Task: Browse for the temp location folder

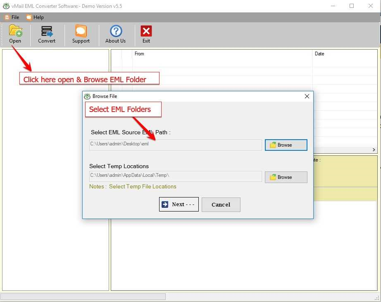Action: pyautogui.click(x=286, y=177)
